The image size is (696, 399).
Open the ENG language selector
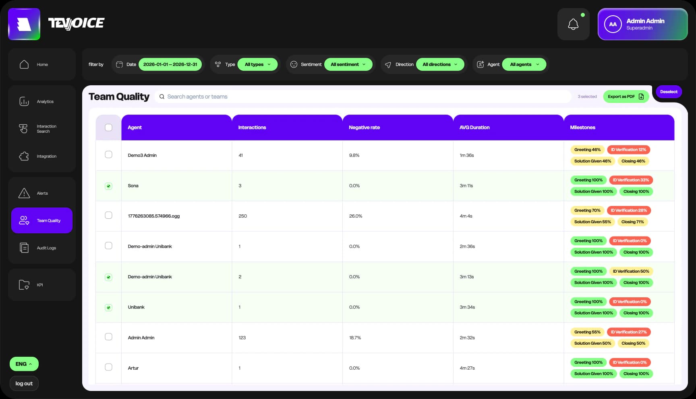pos(24,364)
